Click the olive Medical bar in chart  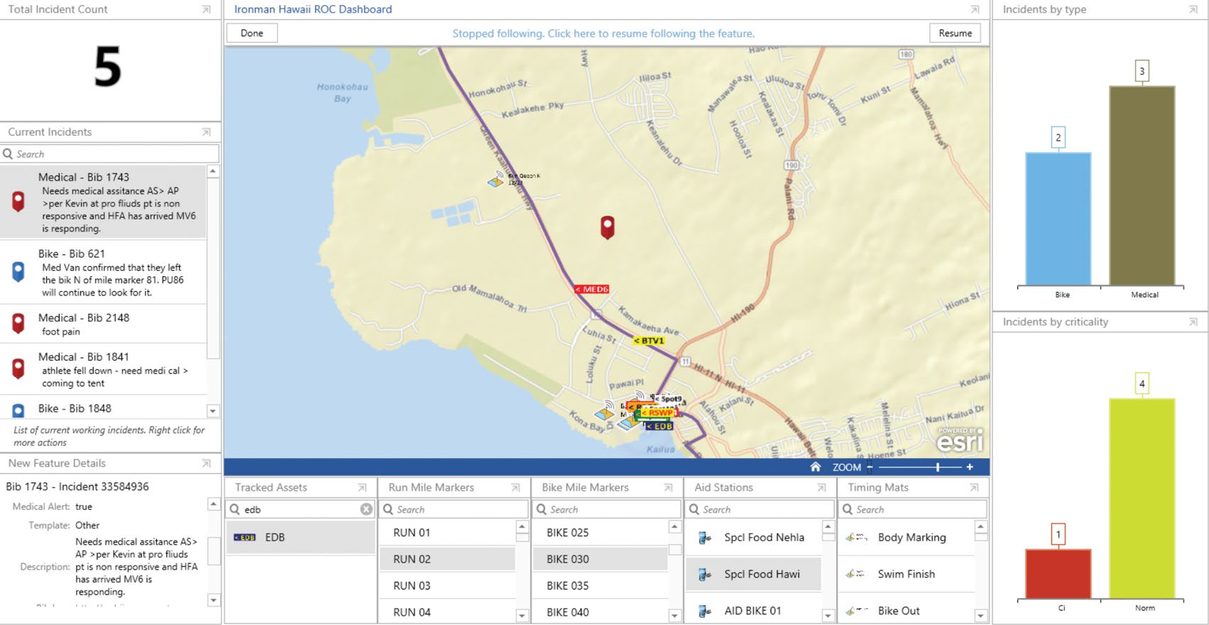click(x=1142, y=186)
